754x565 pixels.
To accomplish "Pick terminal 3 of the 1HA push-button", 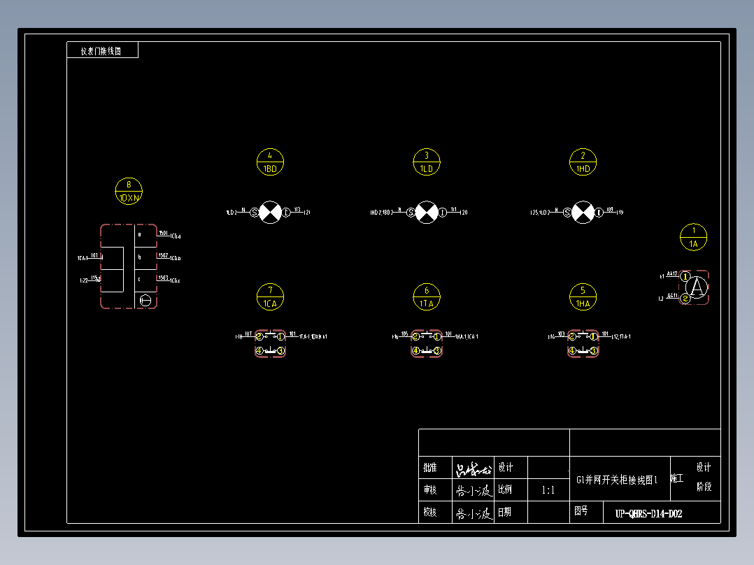I will click(x=594, y=350).
